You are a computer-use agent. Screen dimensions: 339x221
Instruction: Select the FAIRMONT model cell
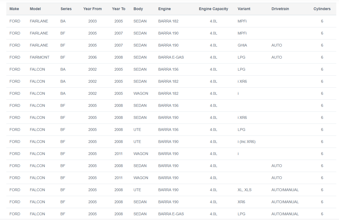pos(40,57)
